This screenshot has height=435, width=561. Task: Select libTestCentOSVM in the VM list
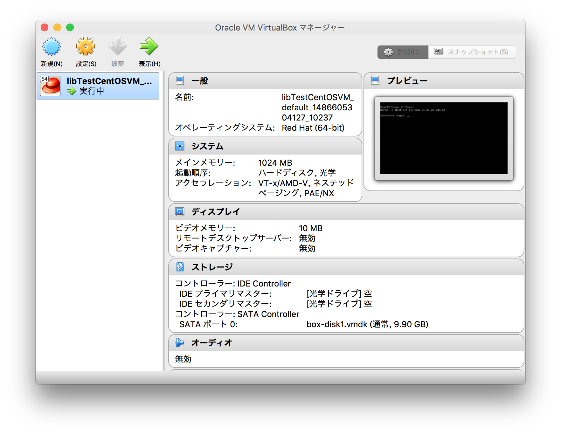tap(99, 86)
